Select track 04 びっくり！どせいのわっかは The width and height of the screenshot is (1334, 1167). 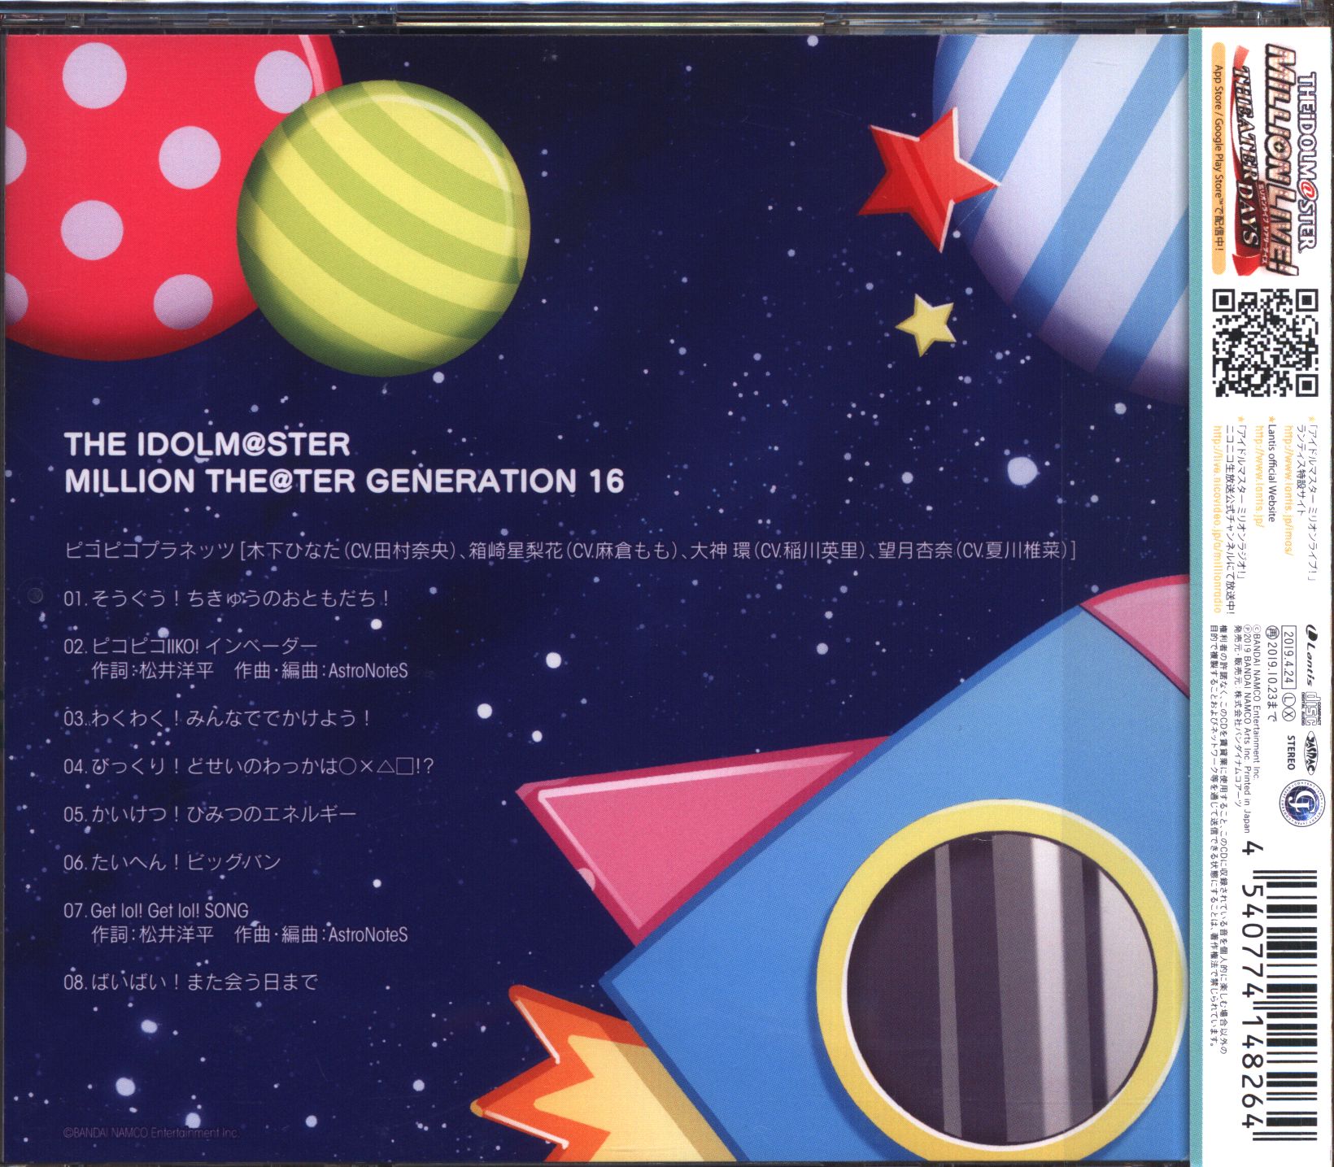coord(251,766)
